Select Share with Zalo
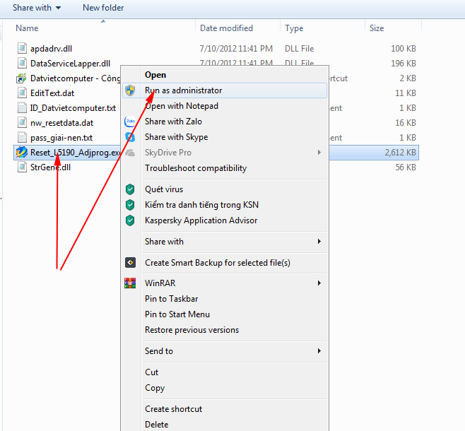Screen dimensions: 465x431 (225, 122)
